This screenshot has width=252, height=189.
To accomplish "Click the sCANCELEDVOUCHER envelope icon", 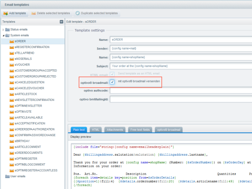I will tap(12, 88).
